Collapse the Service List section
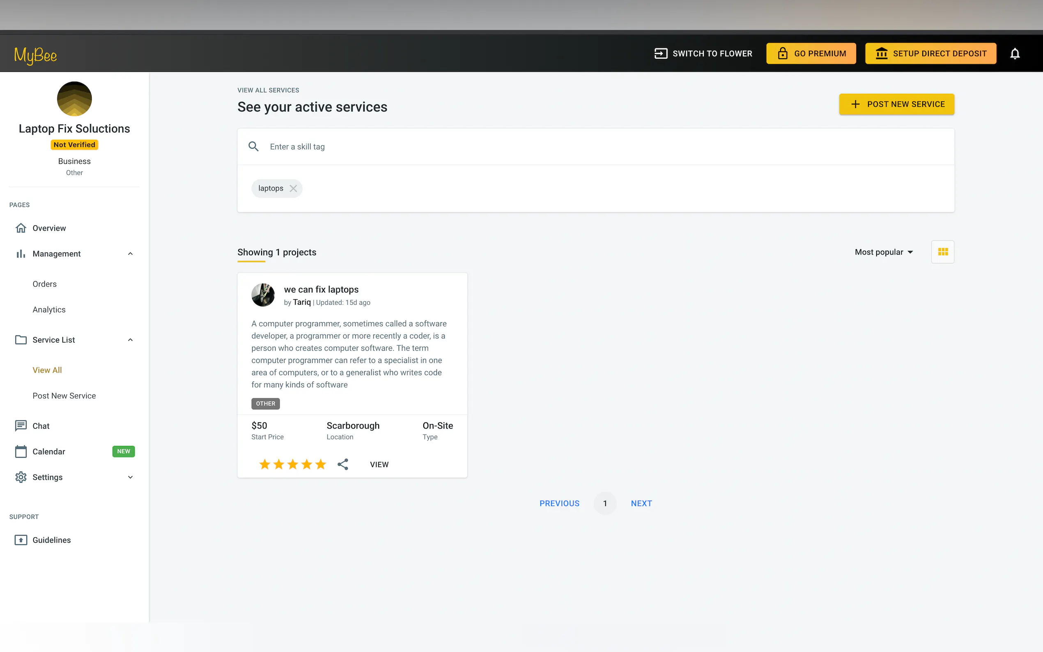 (x=130, y=340)
